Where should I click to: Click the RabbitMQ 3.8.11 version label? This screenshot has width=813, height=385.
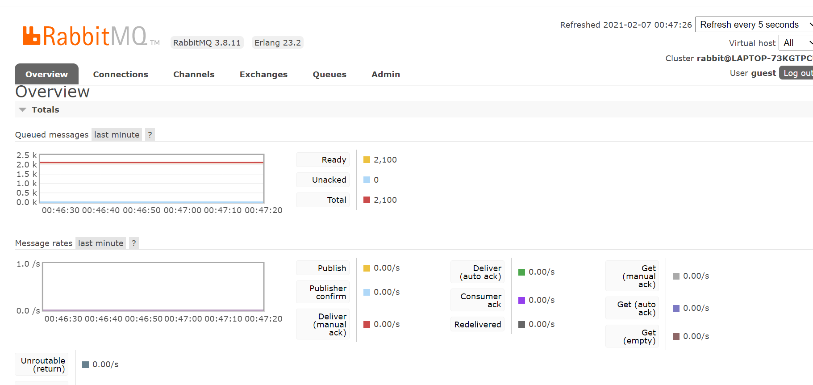pyautogui.click(x=207, y=42)
